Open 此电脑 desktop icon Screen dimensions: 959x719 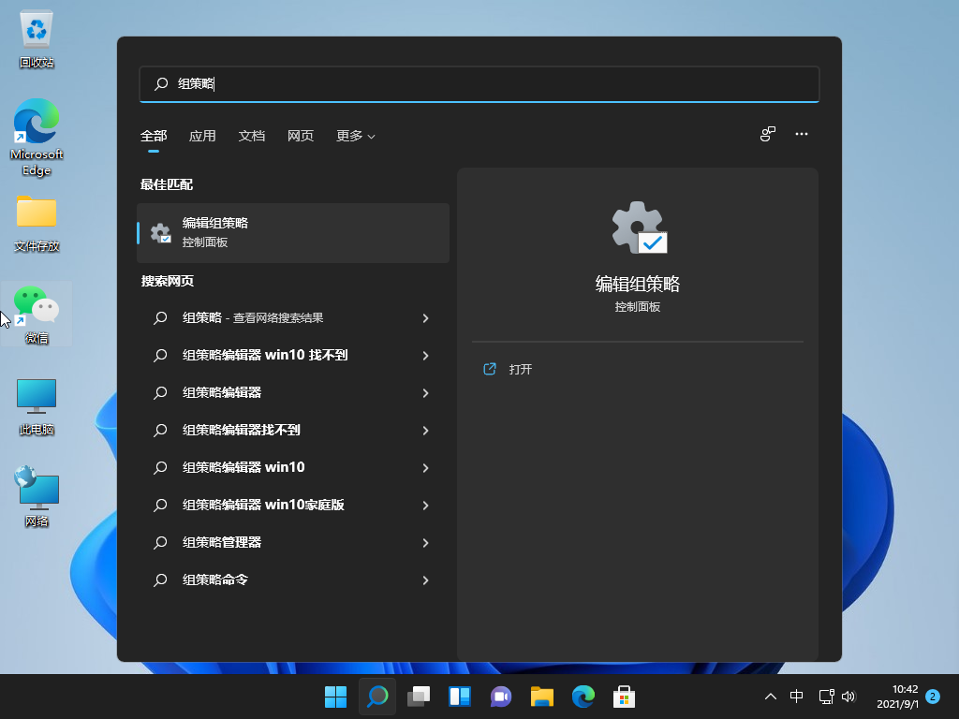pos(36,403)
